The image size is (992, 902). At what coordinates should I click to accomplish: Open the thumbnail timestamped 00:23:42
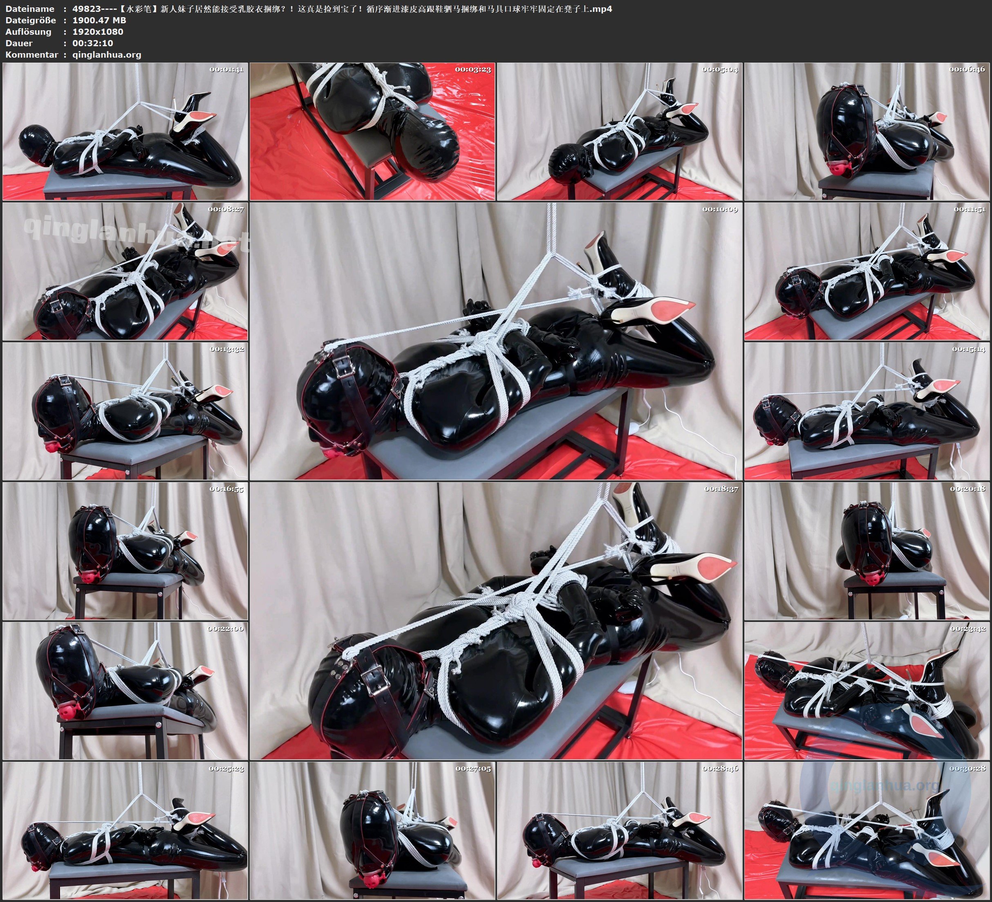point(867,691)
